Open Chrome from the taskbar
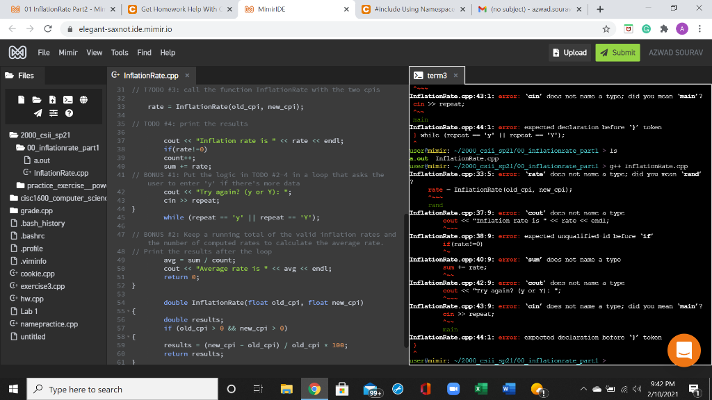 tap(314, 389)
